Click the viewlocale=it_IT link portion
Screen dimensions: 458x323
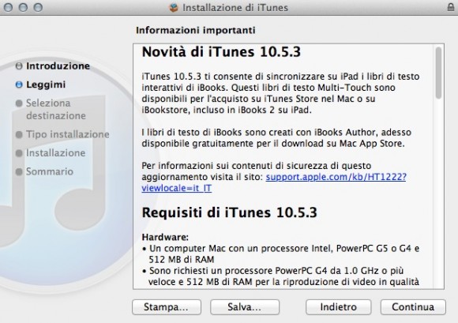point(177,188)
